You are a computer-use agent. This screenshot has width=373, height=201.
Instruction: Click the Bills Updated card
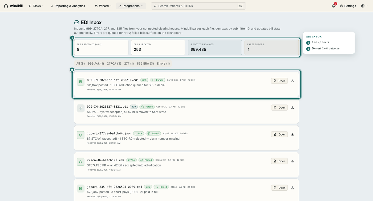158,48
